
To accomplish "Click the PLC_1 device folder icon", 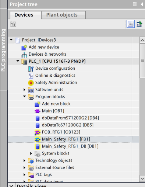I will click(x=24, y=62).
